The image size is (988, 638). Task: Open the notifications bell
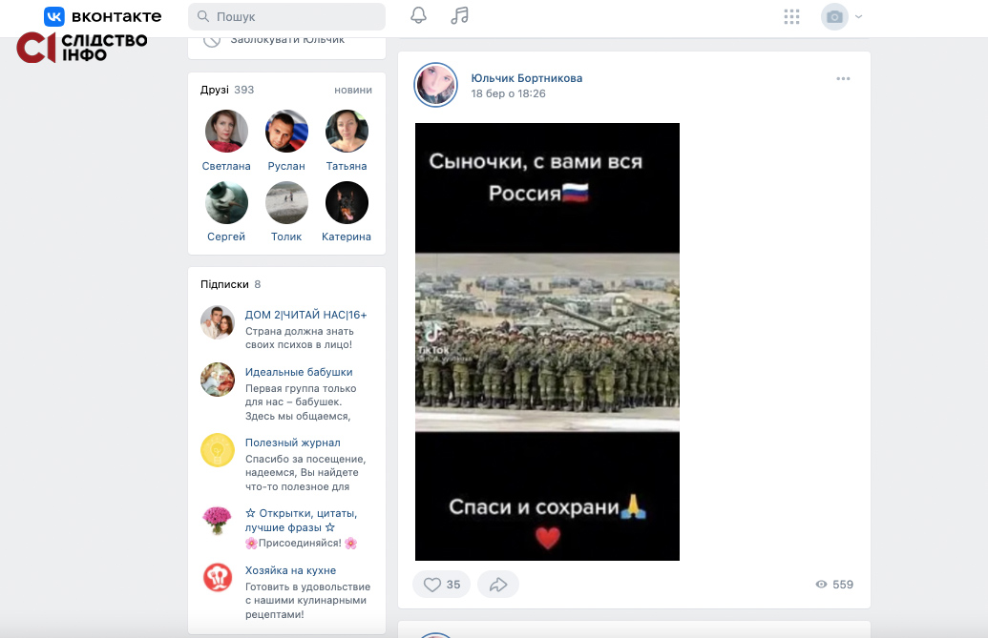[418, 15]
